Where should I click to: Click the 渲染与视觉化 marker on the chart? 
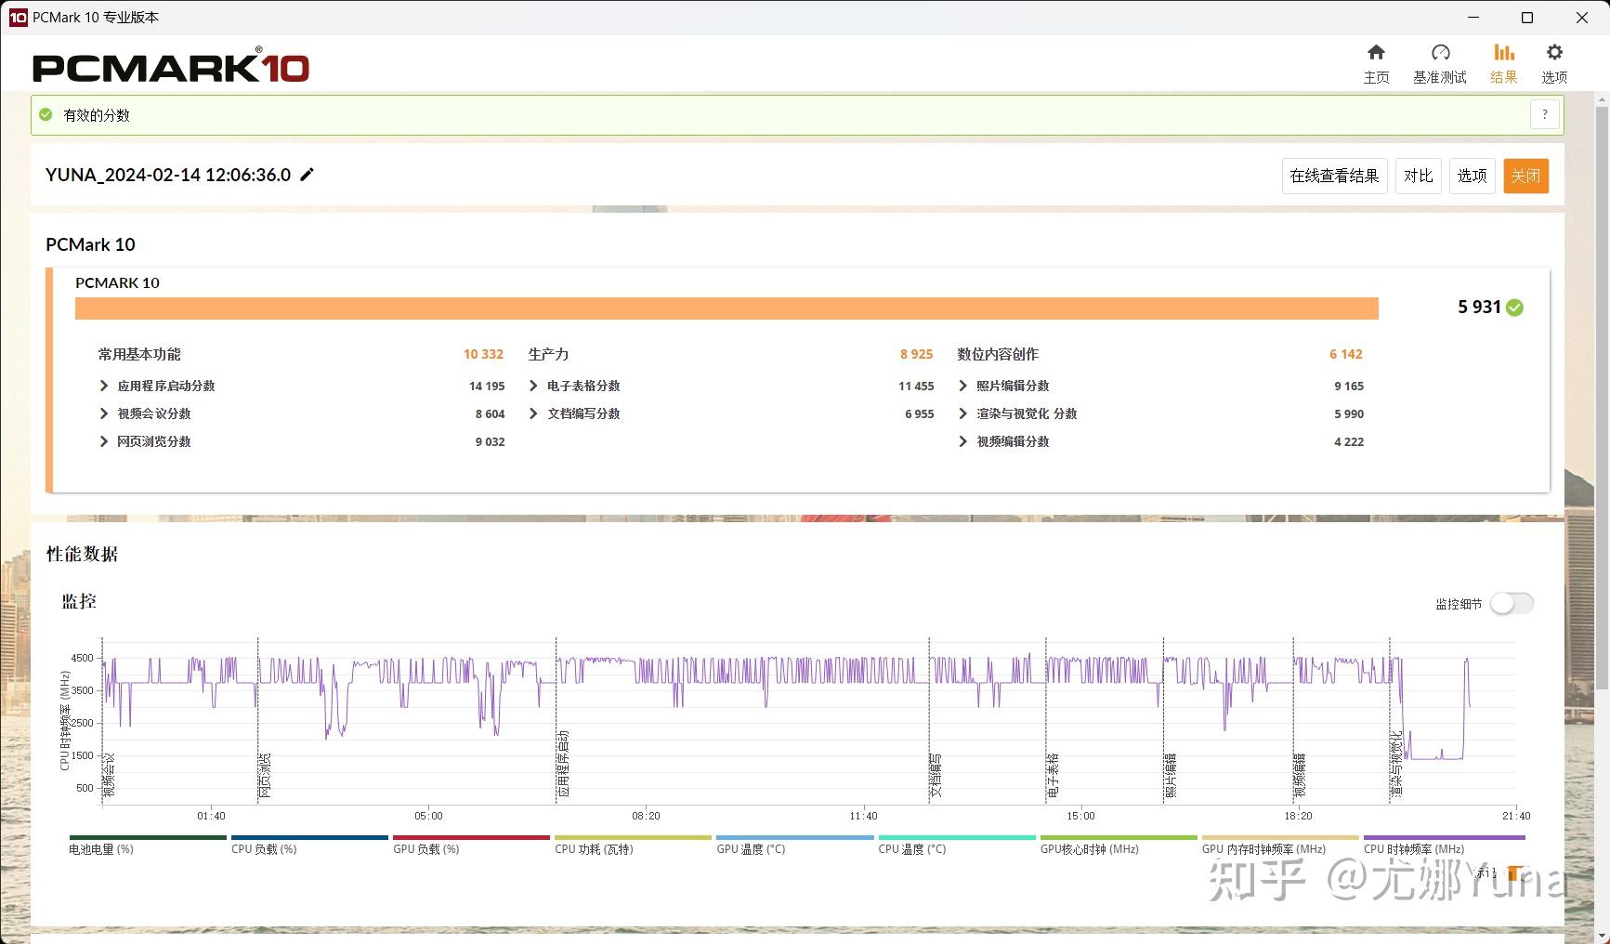coord(1396,765)
